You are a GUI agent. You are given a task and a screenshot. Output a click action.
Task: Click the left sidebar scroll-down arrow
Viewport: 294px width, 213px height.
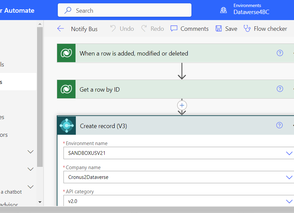pyautogui.click(x=40, y=202)
